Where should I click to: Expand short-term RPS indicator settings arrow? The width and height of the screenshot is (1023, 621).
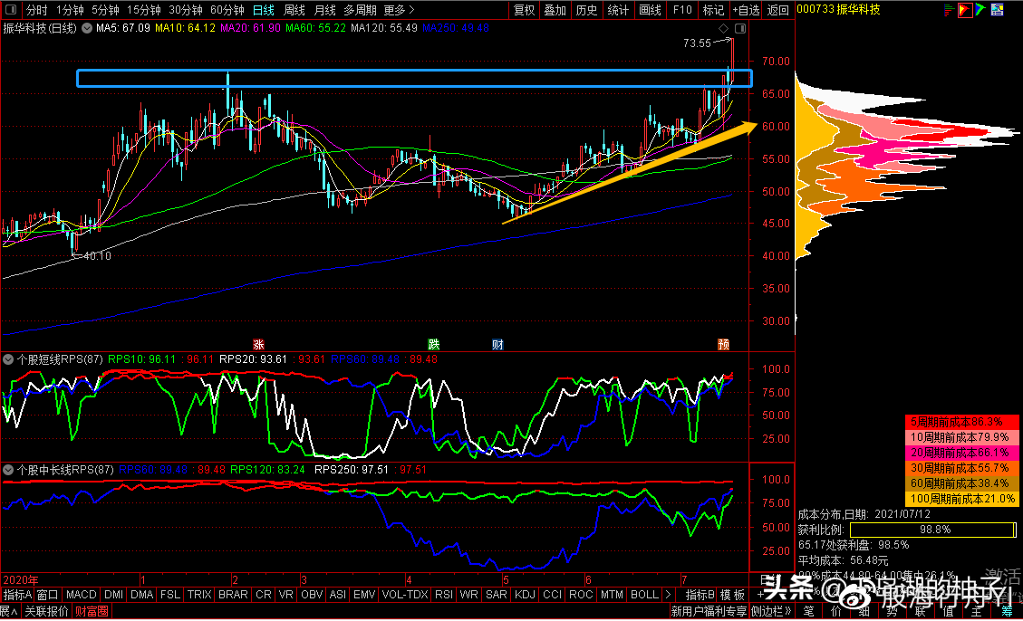[x=8, y=358]
